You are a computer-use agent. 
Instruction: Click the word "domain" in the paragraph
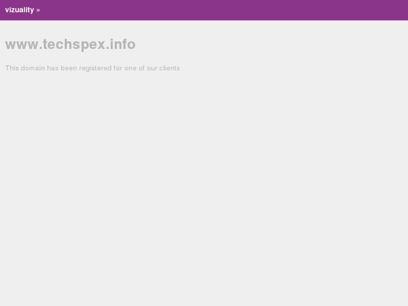(33, 68)
